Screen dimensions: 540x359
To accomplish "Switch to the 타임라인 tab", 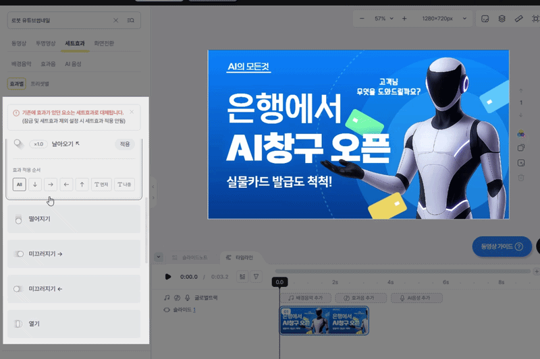I will tap(240, 257).
